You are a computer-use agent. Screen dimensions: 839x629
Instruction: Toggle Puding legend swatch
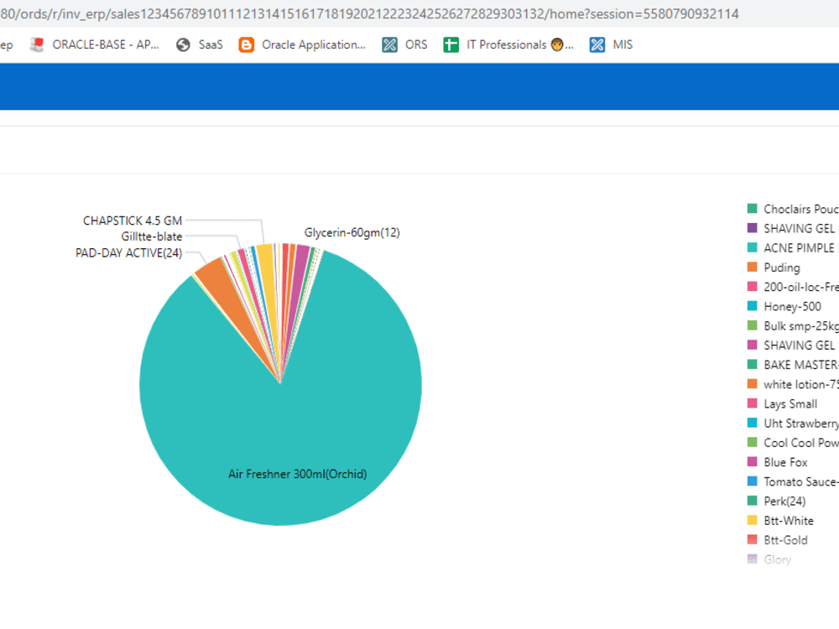point(753,267)
